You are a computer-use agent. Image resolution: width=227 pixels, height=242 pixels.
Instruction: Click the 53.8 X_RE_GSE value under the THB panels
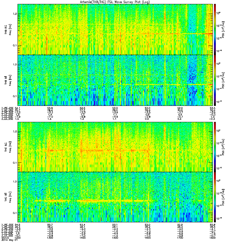(x=50, y=108)
